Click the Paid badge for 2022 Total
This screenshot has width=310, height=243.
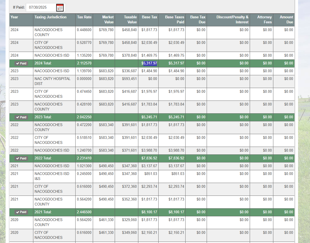21,158
